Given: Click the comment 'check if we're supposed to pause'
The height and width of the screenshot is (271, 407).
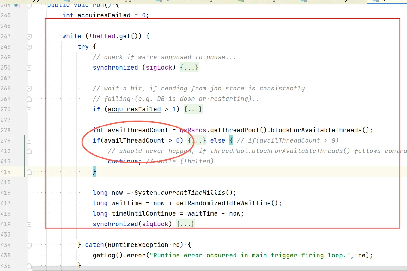Looking at the screenshot, I should [165, 57].
